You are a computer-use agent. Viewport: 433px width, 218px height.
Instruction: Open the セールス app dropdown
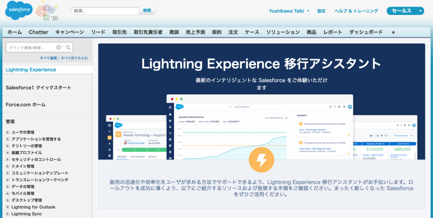point(406,11)
